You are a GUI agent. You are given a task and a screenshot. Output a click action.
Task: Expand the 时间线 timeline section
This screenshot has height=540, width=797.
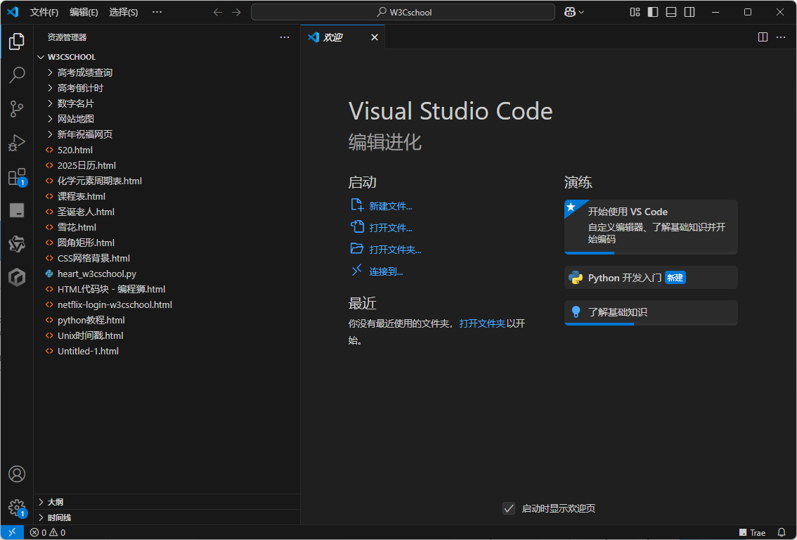tap(167, 517)
